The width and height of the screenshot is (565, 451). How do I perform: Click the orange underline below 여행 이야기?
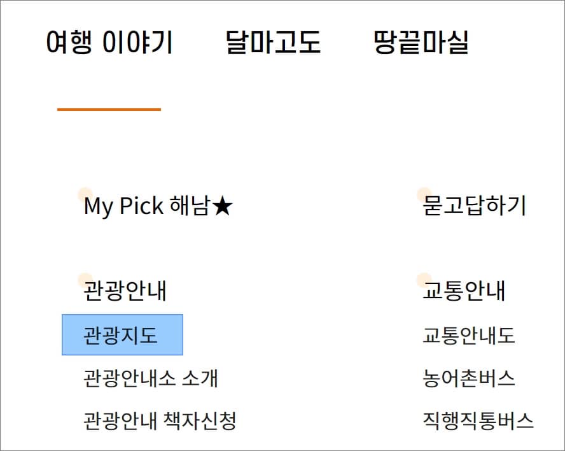109,110
